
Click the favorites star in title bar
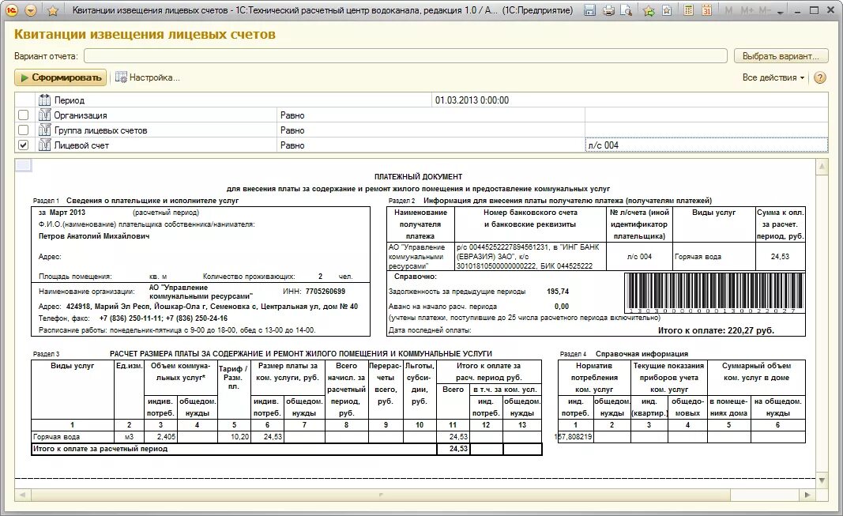pyautogui.click(x=53, y=10)
